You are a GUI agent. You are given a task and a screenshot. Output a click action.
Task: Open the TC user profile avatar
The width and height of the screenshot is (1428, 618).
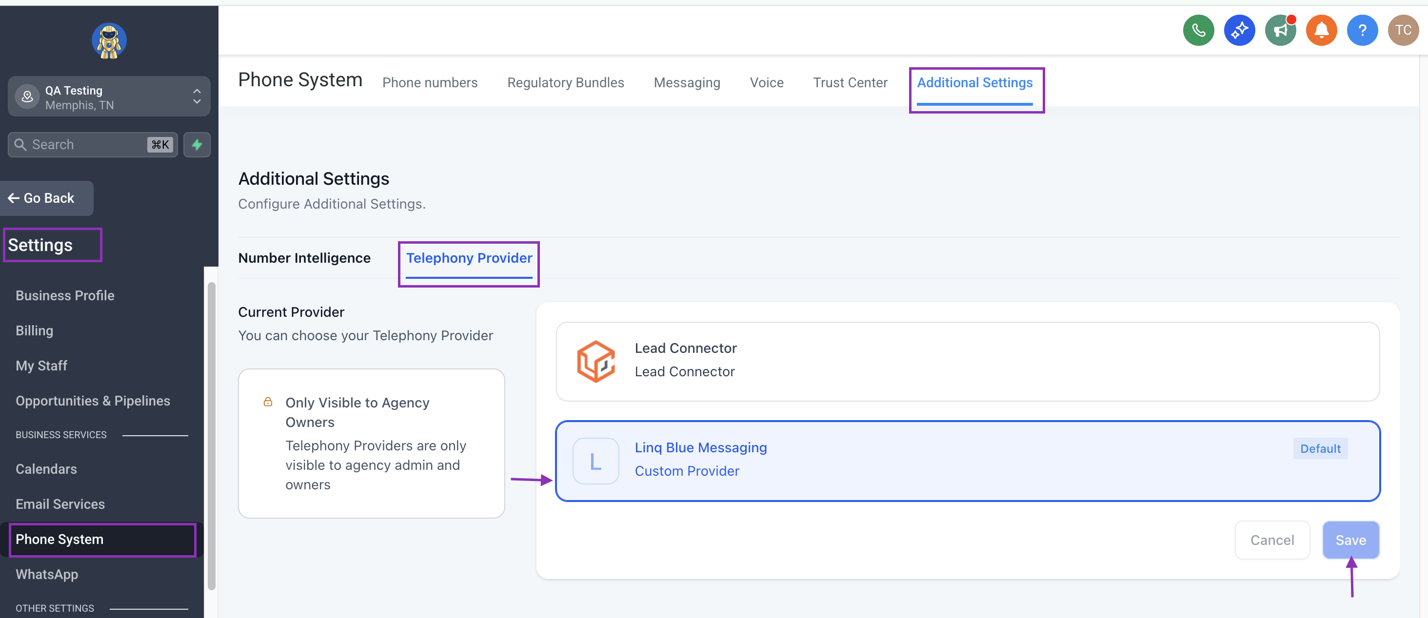[x=1403, y=30]
